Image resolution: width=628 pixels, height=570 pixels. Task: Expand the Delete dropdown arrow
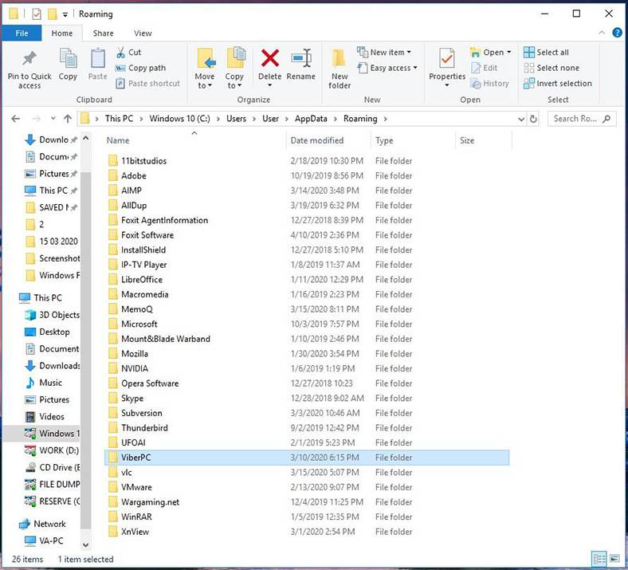pyautogui.click(x=269, y=85)
